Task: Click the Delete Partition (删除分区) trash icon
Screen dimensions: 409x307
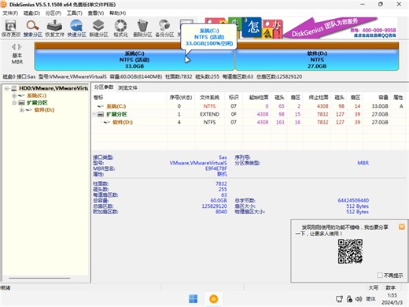Action: click(x=142, y=28)
